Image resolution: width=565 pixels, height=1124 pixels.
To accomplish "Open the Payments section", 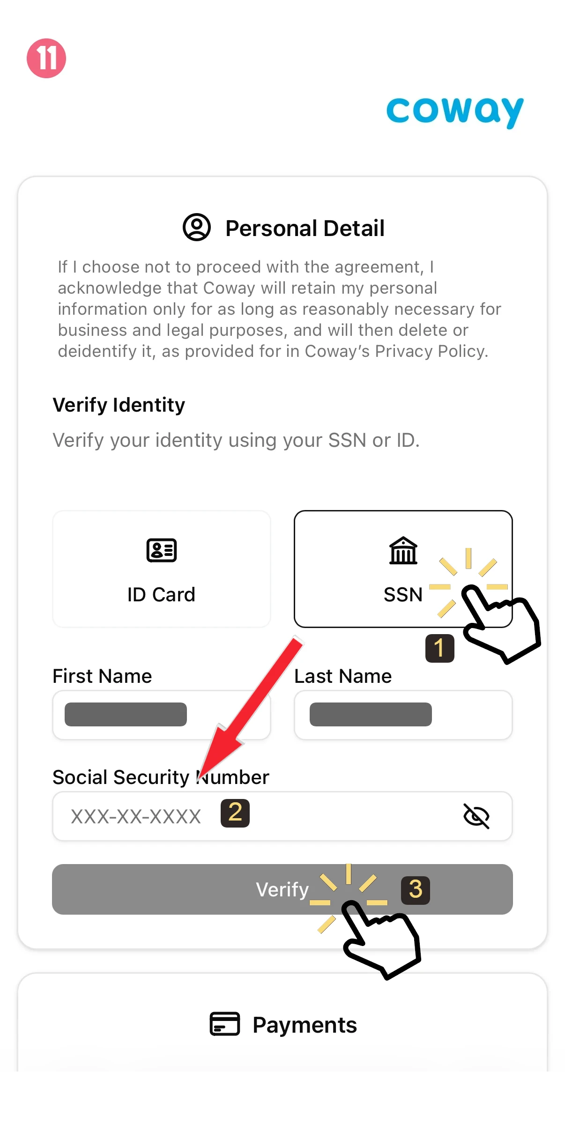I will [304, 1025].
